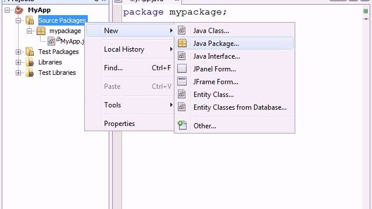This screenshot has width=372, height=209.
Task: Click the mypackage package icon
Action: (41, 31)
